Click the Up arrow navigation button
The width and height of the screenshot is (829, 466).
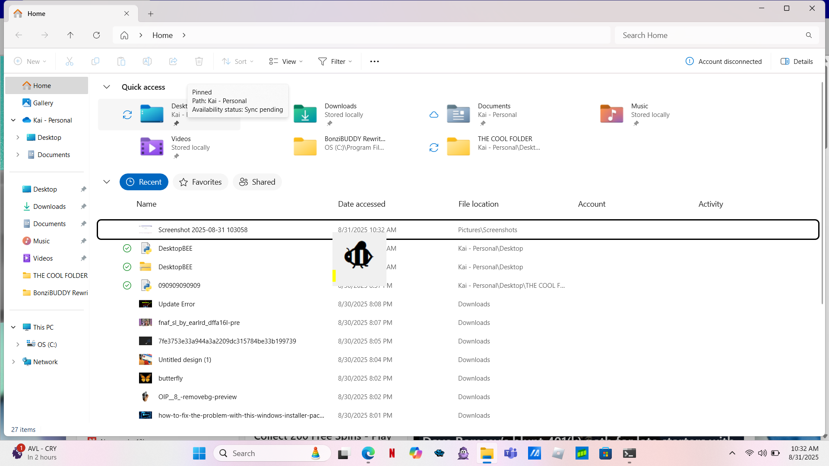70,35
